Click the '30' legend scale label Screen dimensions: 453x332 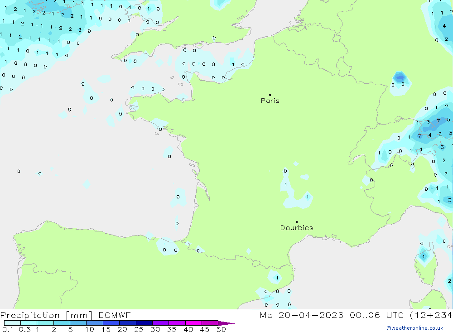[x=155, y=329]
